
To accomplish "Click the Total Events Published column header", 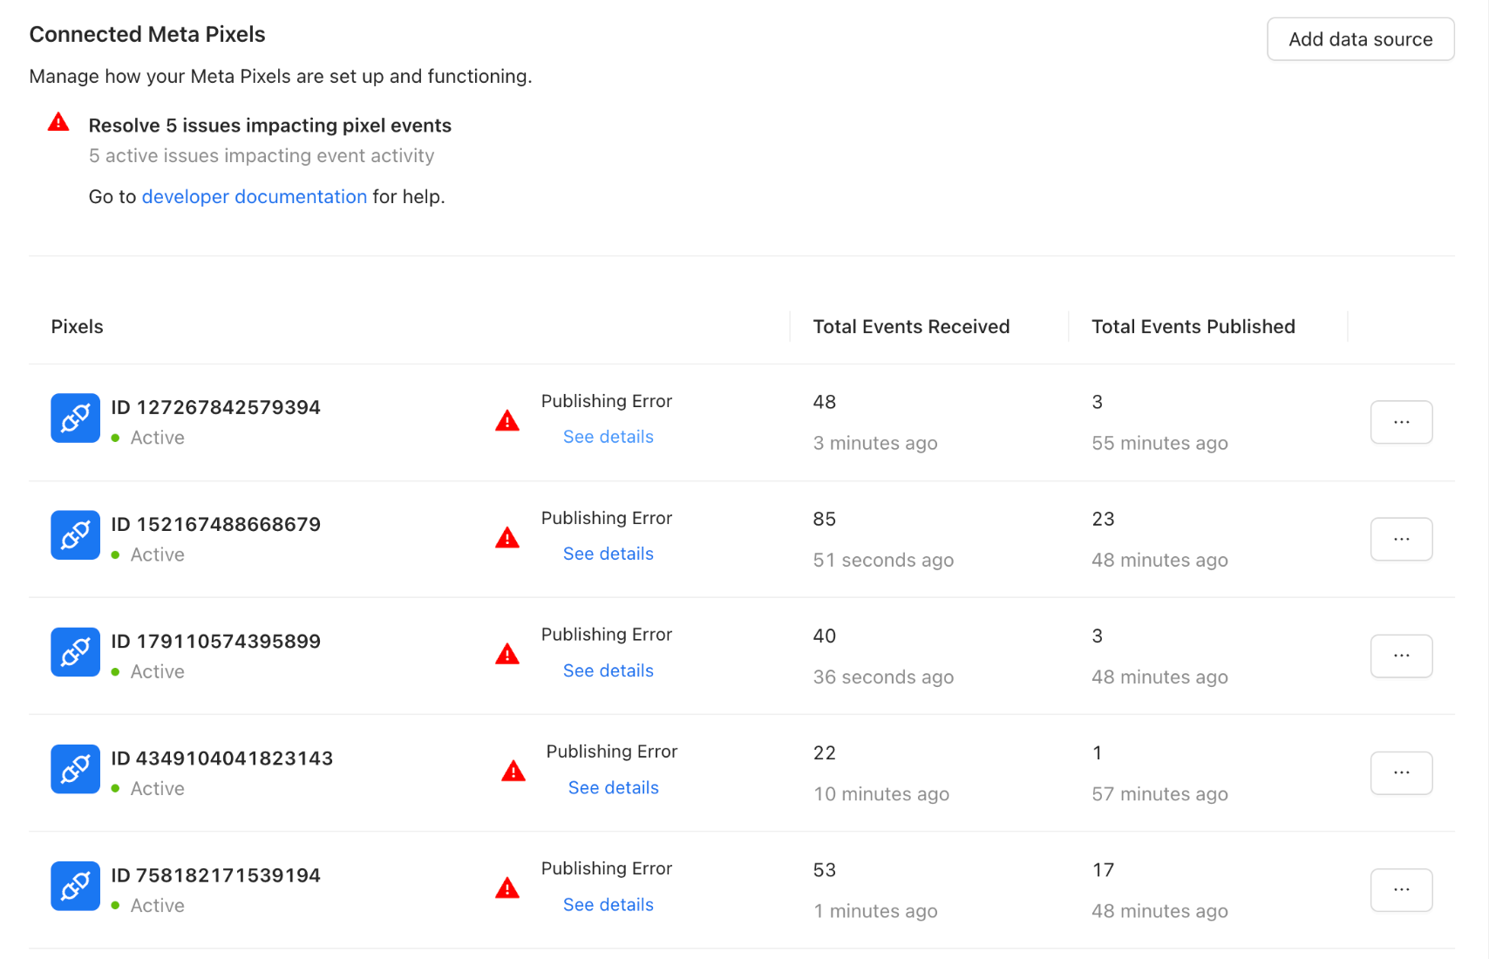I will pyautogui.click(x=1193, y=327).
